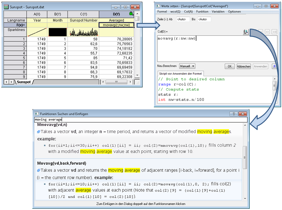
Task: Click the Langname row label
Action: [x=15, y=20]
